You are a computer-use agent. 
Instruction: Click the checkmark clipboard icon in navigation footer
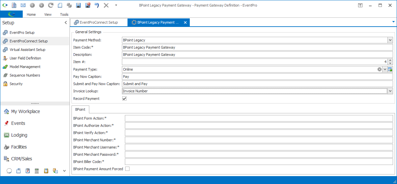click(x=28, y=171)
